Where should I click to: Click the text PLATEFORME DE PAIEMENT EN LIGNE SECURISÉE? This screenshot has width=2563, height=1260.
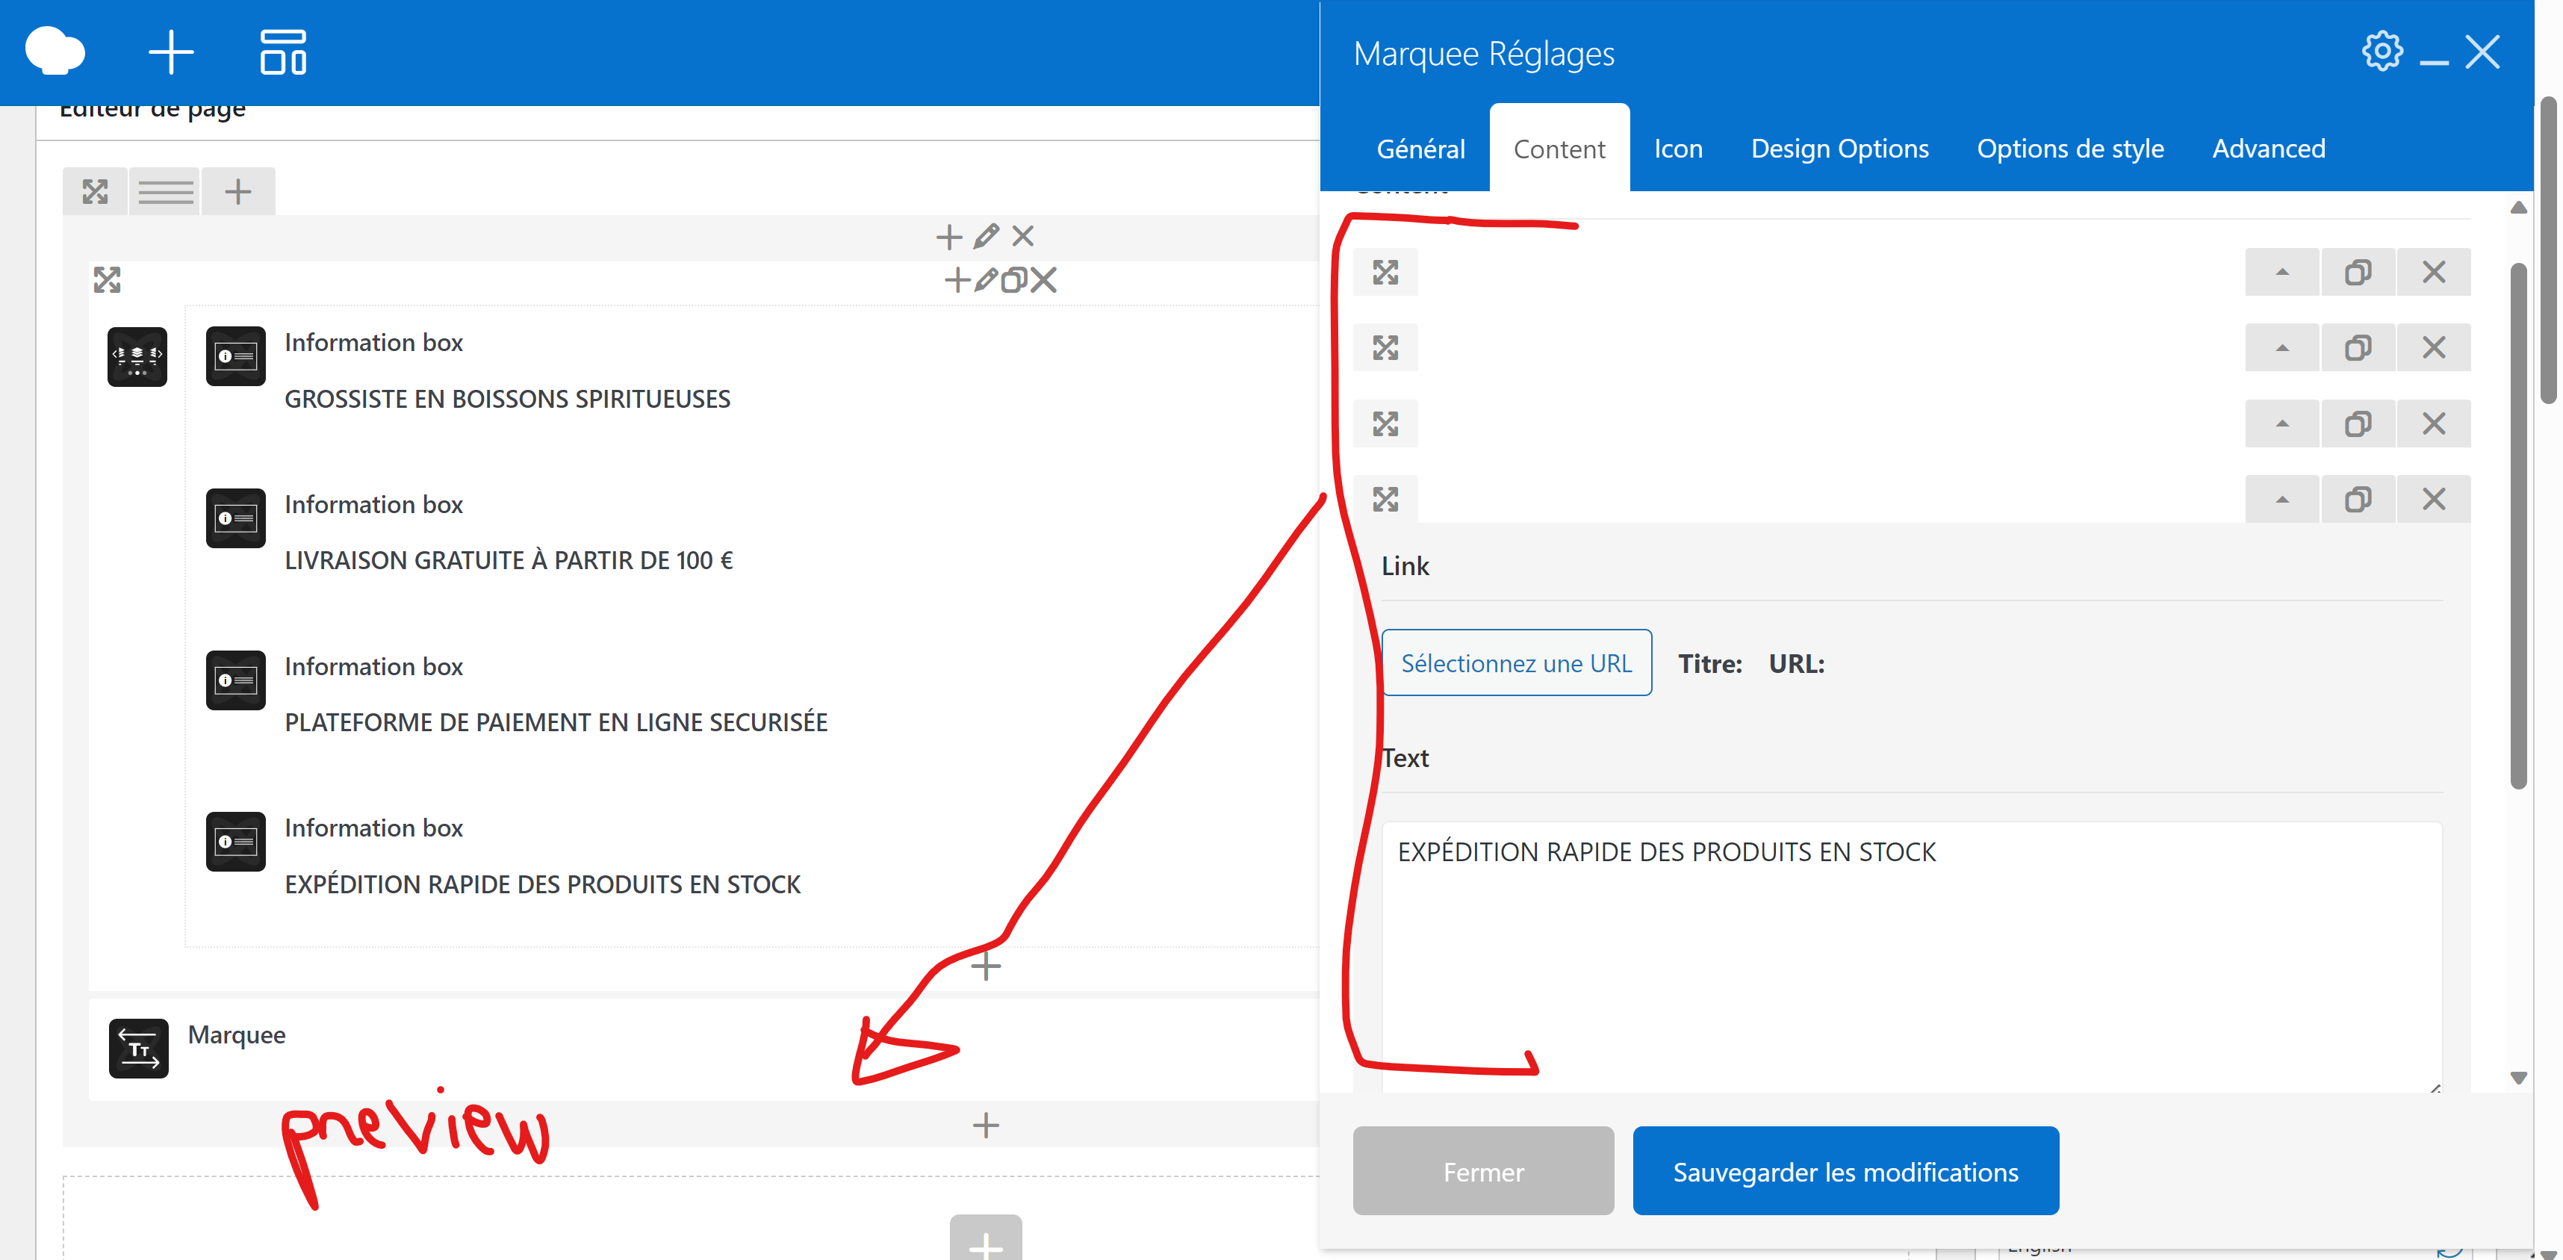pyautogui.click(x=556, y=722)
